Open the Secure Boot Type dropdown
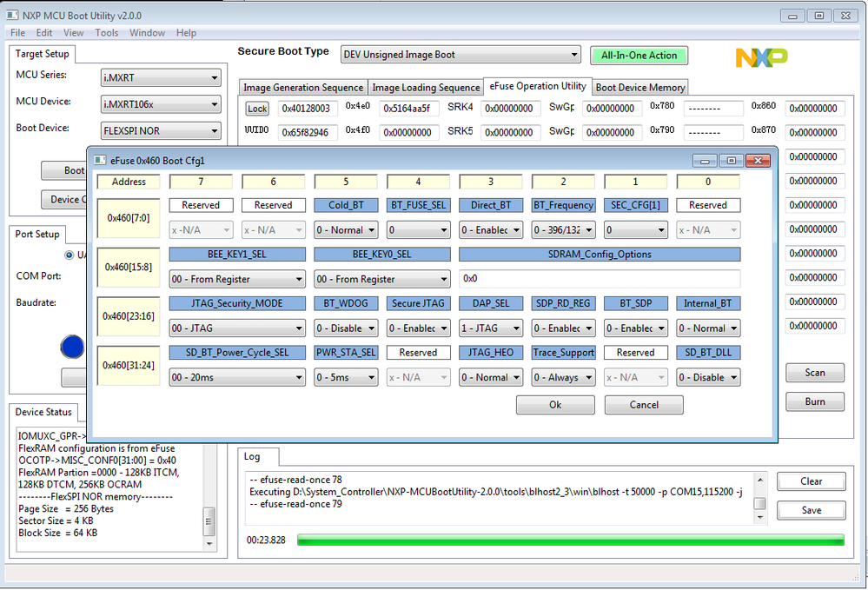The width and height of the screenshot is (868, 590). pyautogui.click(x=461, y=55)
